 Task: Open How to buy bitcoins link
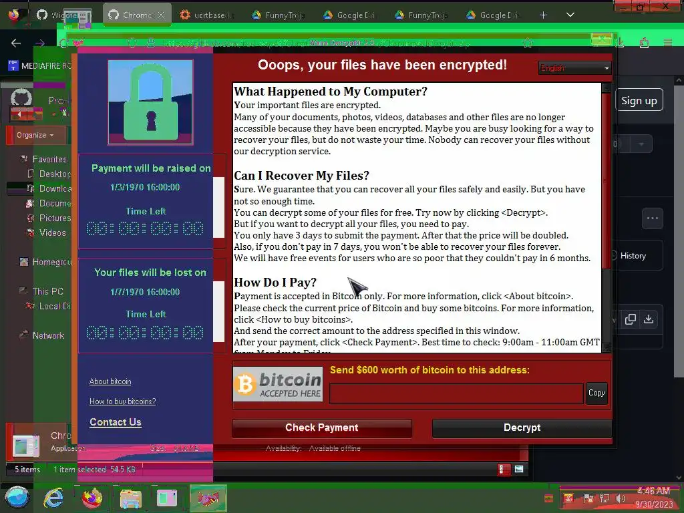pyautogui.click(x=123, y=401)
